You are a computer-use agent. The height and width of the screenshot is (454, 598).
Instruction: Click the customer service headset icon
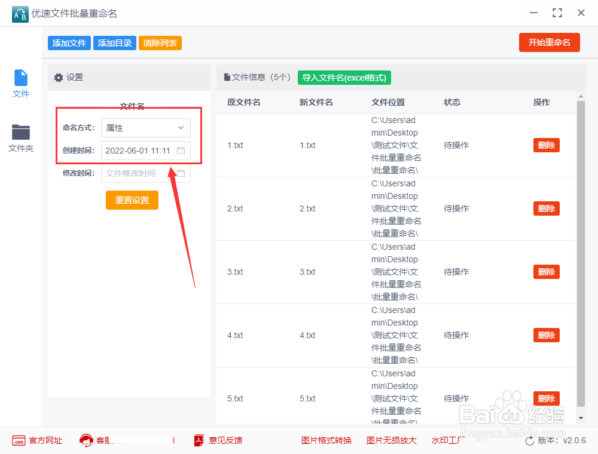(x=86, y=440)
